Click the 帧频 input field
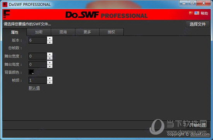The height and width of the screenshot is (140, 213). coord(38,80)
